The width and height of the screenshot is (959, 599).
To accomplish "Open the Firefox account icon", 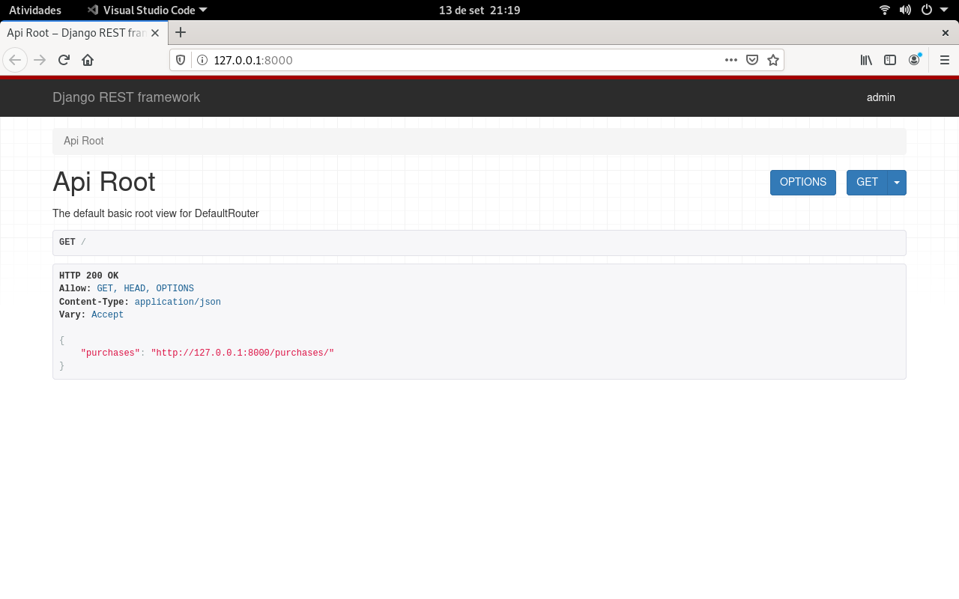I will [x=914, y=60].
